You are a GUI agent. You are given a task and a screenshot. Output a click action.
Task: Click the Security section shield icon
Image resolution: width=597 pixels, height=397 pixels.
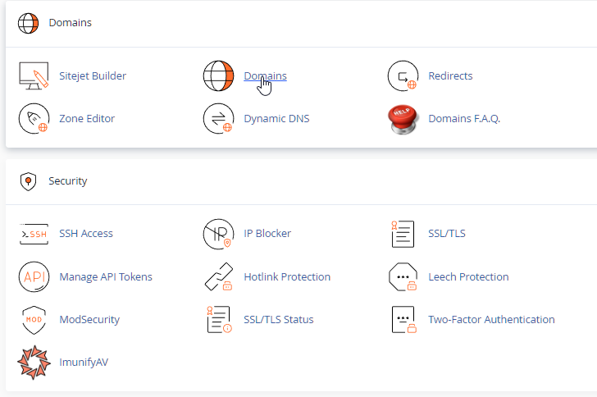pos(28,181)
